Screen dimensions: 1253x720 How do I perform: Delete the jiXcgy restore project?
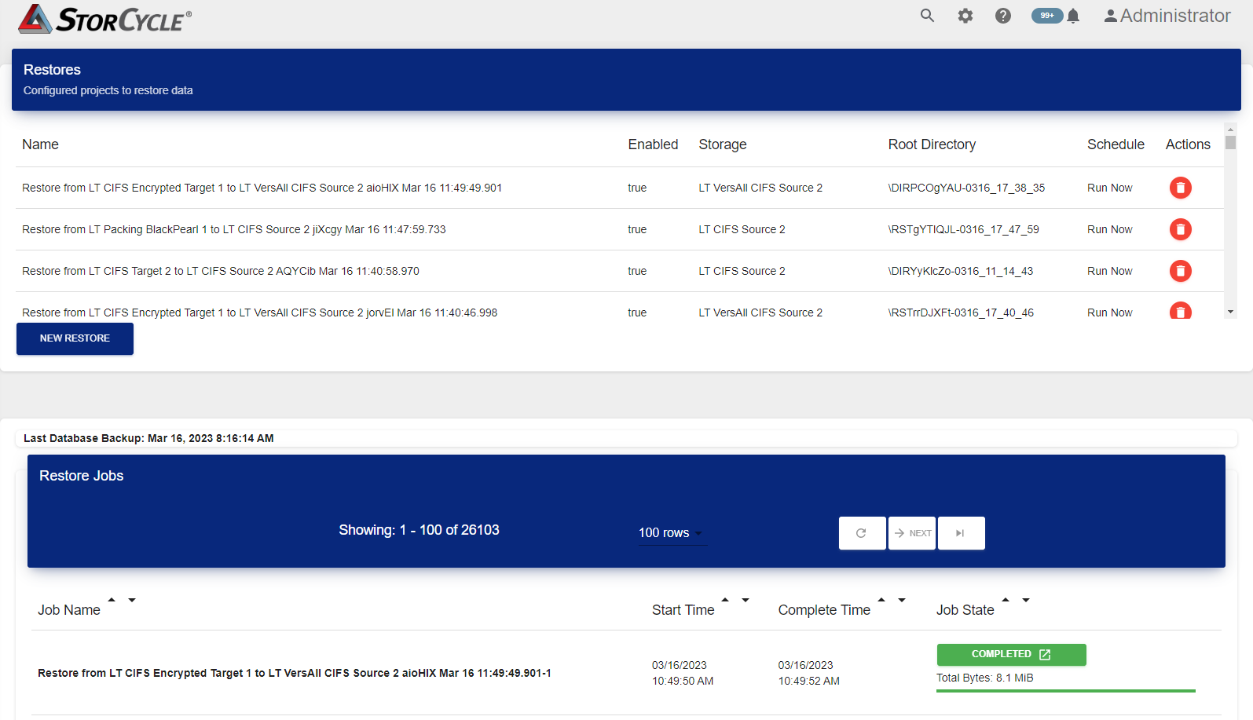pos(1181,229)
